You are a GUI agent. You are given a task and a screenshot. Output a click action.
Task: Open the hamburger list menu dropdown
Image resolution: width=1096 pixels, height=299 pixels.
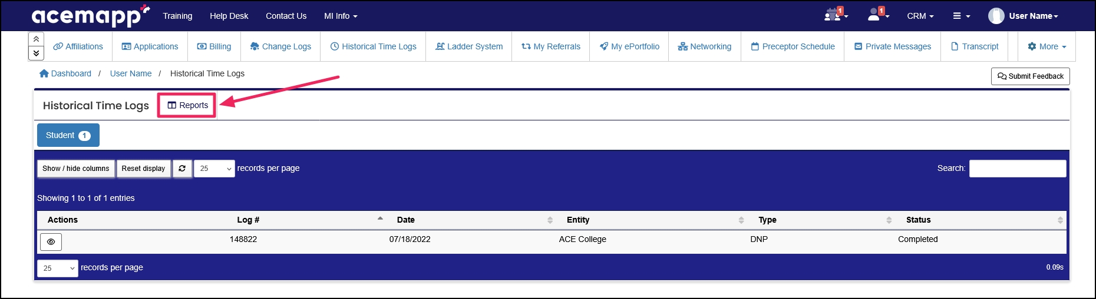961,16
